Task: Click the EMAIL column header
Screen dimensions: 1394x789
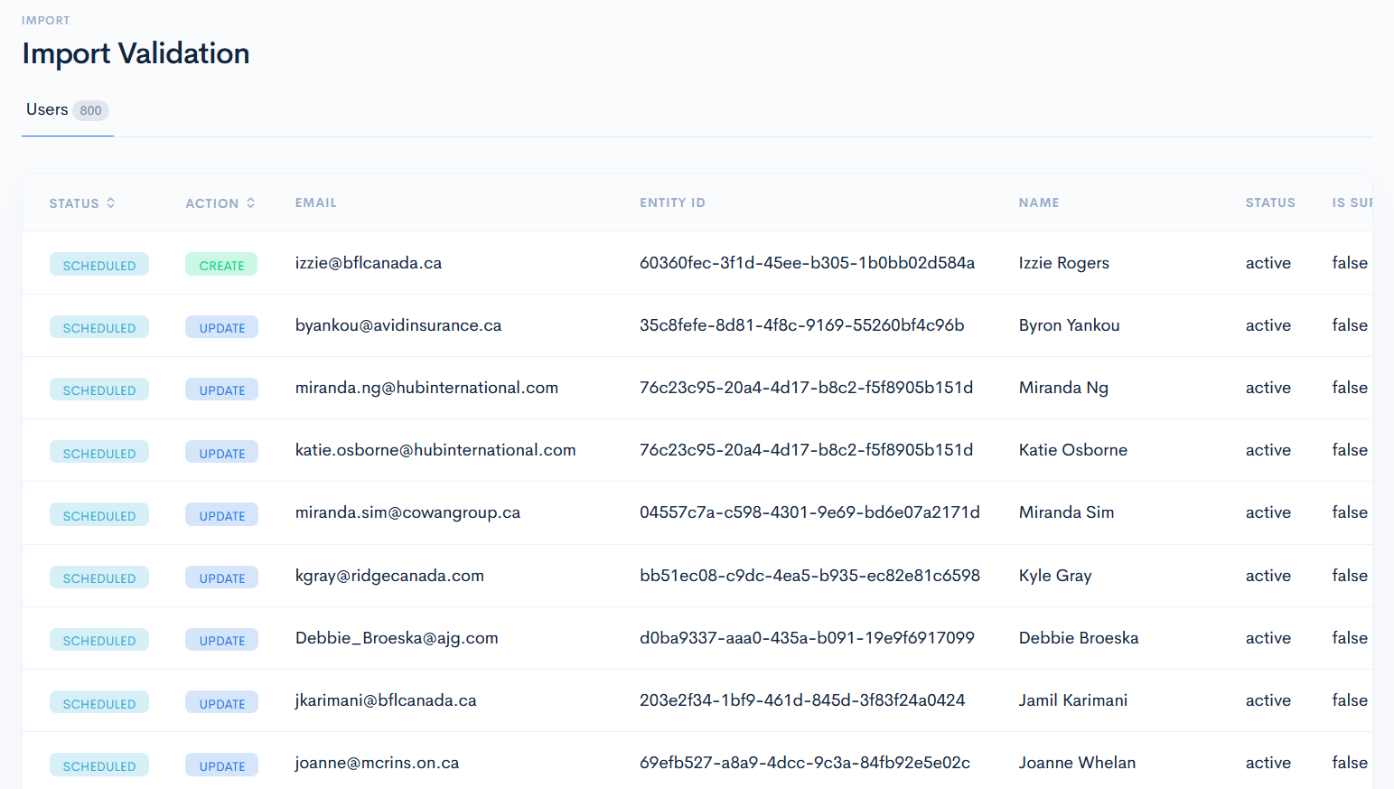Action: click(315, 202)
